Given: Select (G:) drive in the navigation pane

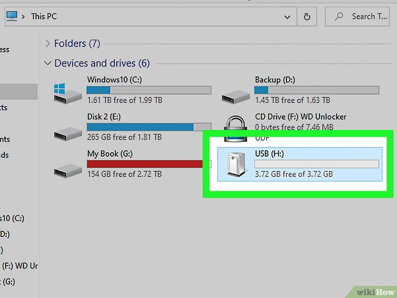Looking at the screenshot, I should (8, 282).
